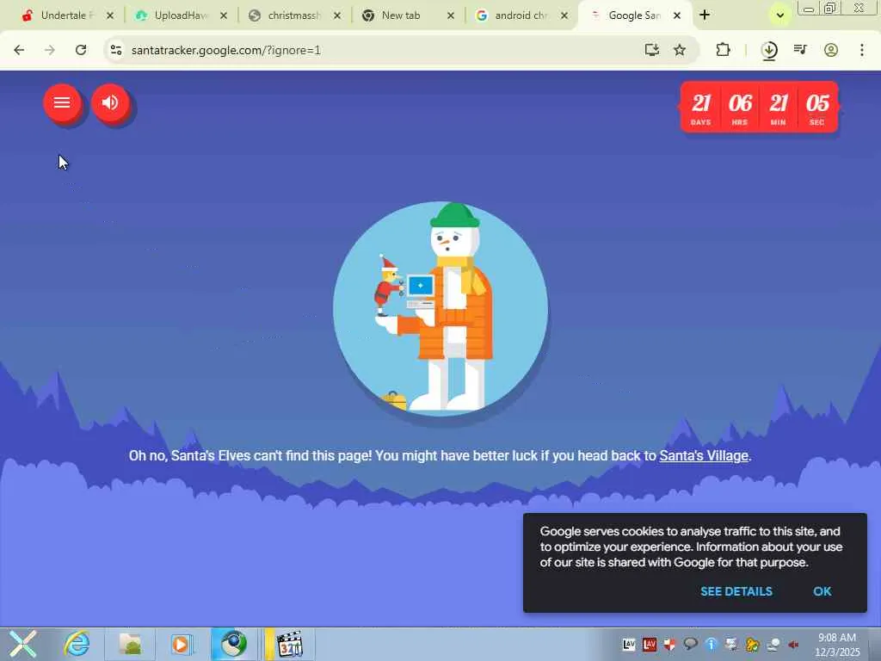
Task: Open Media Player Classic taskbar icon
Action: pyautogui.click(x=290, y=644)
